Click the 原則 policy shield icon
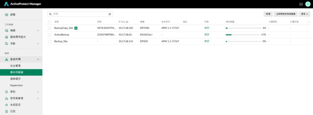The height and width of the screenshot is (115, 313). click(6, 92)
